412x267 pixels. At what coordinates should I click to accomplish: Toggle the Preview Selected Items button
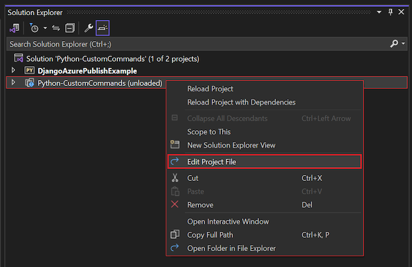click(x=102, y=28)
